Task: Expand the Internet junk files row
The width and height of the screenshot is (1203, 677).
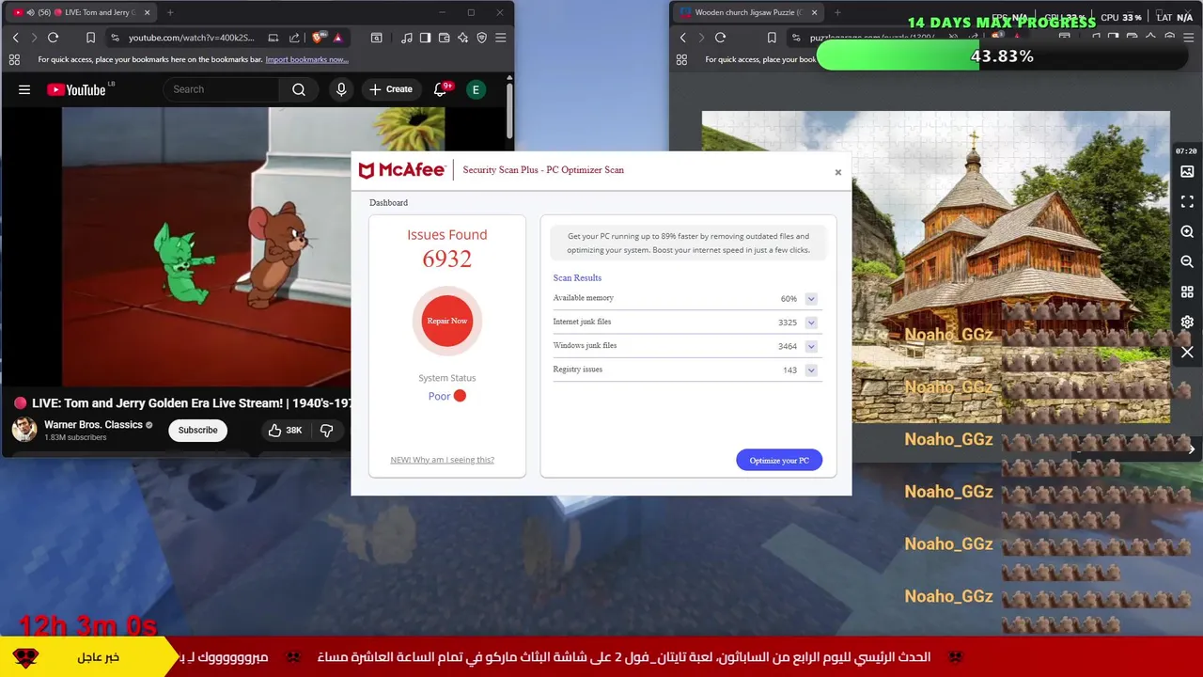Action: click(811, 323)
